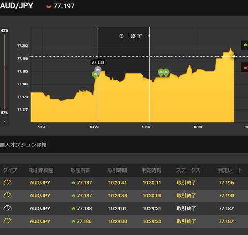Image resolution: width=248 pixels, height=235 pixels.
Task: Click the history clock icon next to 終了
Action: click(x=121, y=36)
